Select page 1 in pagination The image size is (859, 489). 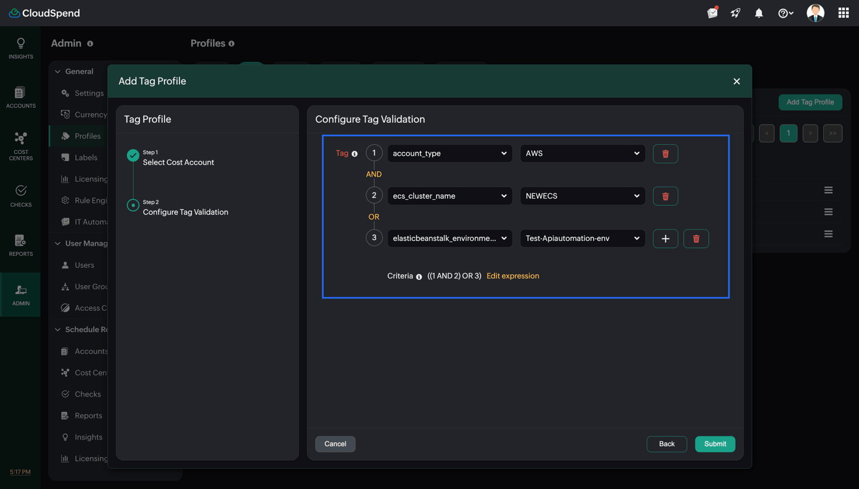[789, 133]
